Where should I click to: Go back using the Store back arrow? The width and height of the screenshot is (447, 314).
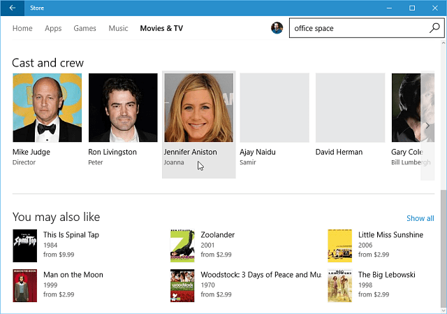[13, 8]
